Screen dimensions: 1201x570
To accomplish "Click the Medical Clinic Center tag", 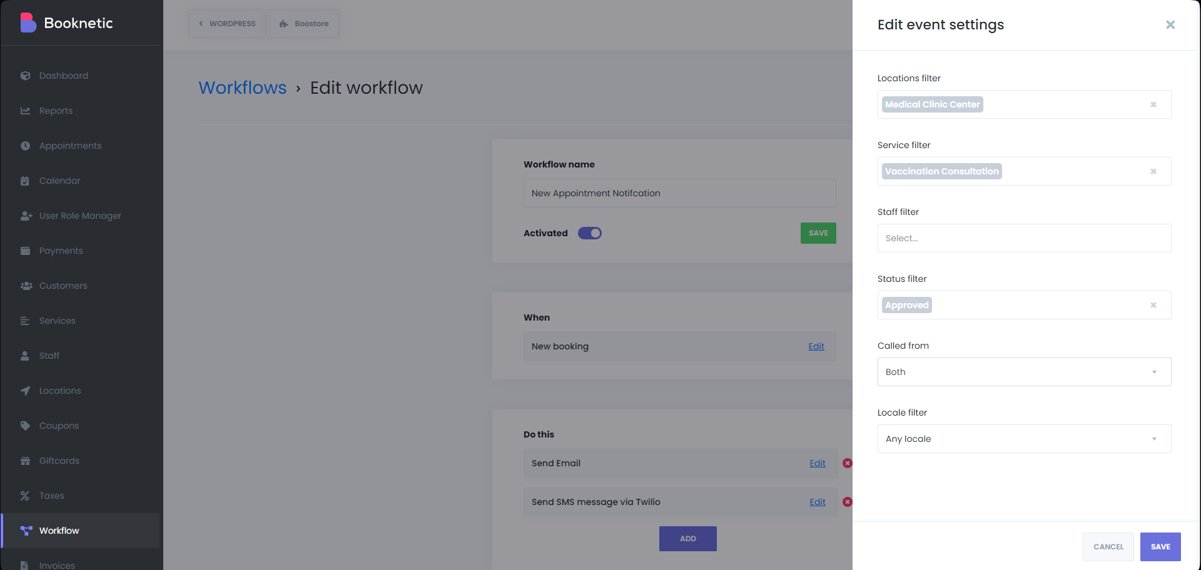I will [x=932, y=104].
